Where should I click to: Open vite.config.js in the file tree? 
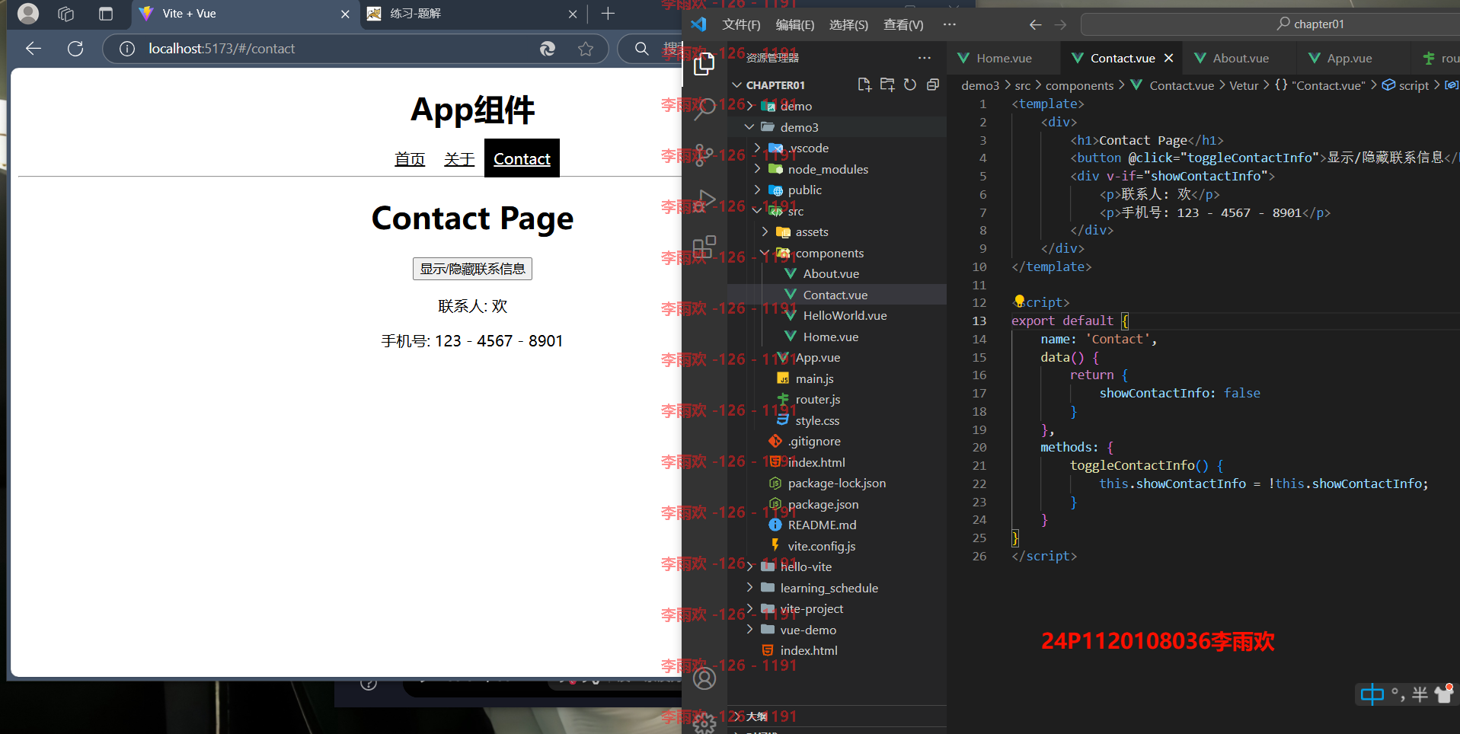[821, 546]
